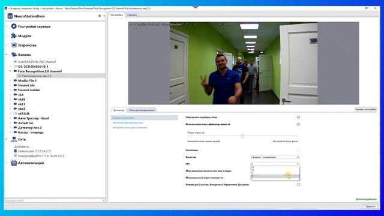Image resolution: width=384 pixels, height=216 pixels.
Task: Click the Удалить настройки button
Action: tap(365, 109)
